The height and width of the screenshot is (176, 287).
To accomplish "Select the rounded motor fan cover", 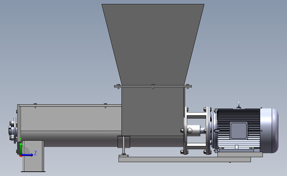I will [x=269, y=130].
